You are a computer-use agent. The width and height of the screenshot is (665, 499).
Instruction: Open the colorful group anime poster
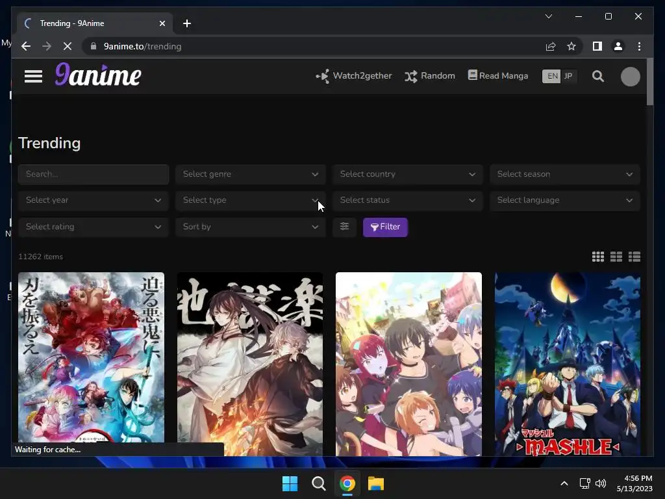tap(408, 364)
